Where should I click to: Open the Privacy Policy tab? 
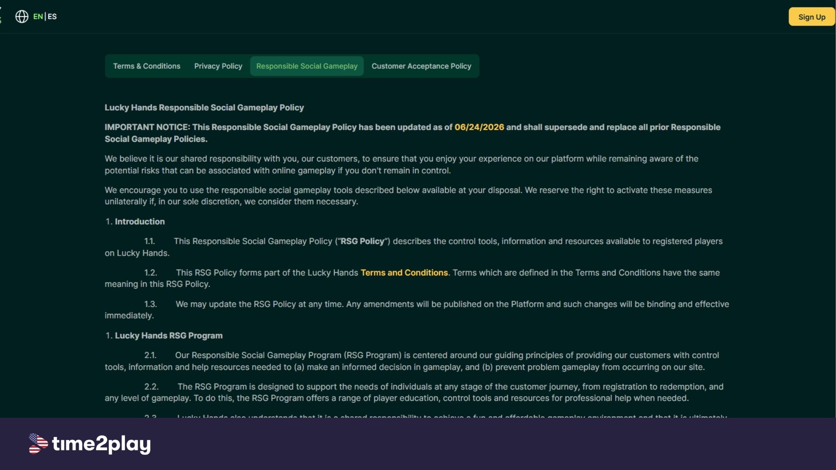[218, 66]
